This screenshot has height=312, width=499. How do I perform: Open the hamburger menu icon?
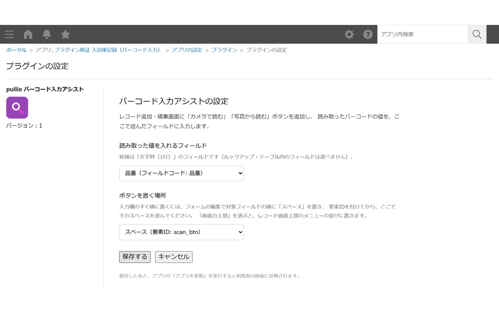coord(9,35)
